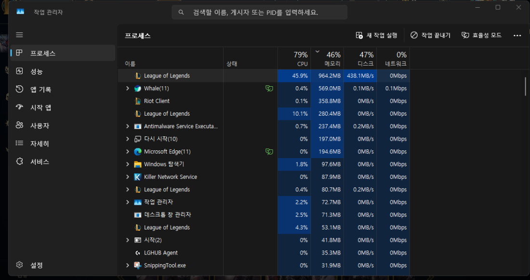Click the 새 작업 실행 button

pos(376,35)
